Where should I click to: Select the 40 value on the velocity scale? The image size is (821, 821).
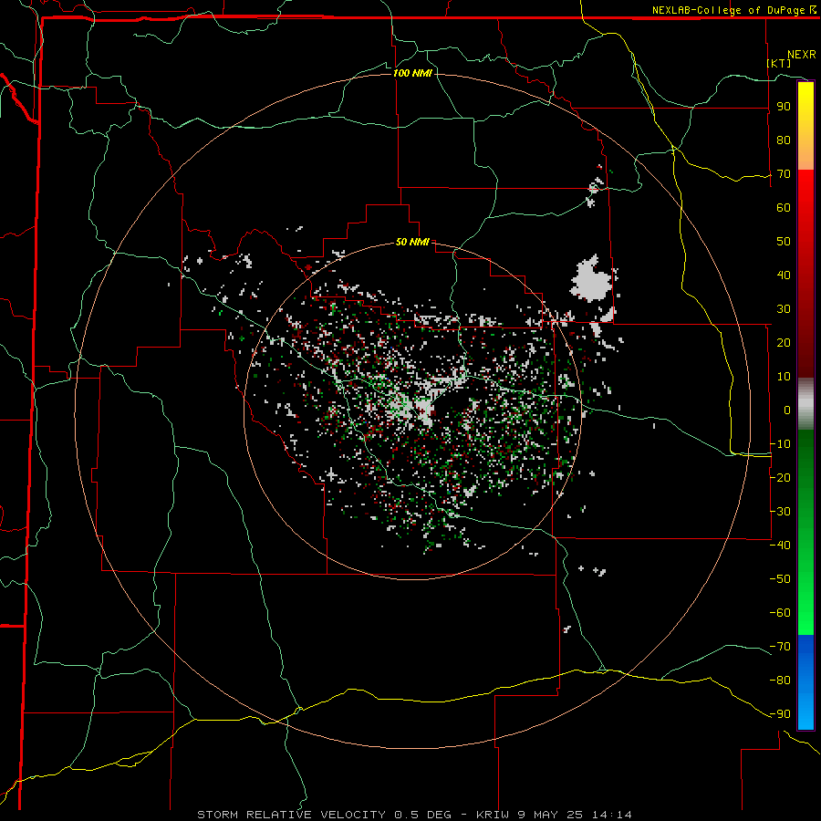pos(784,275)
